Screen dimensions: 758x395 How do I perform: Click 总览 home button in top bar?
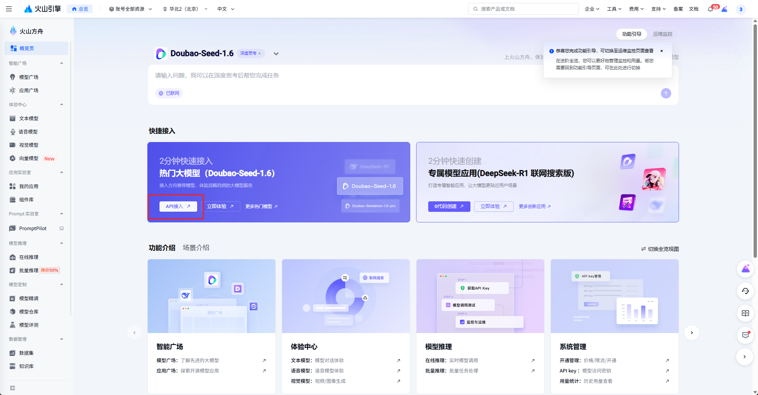[x=80, y=9]
